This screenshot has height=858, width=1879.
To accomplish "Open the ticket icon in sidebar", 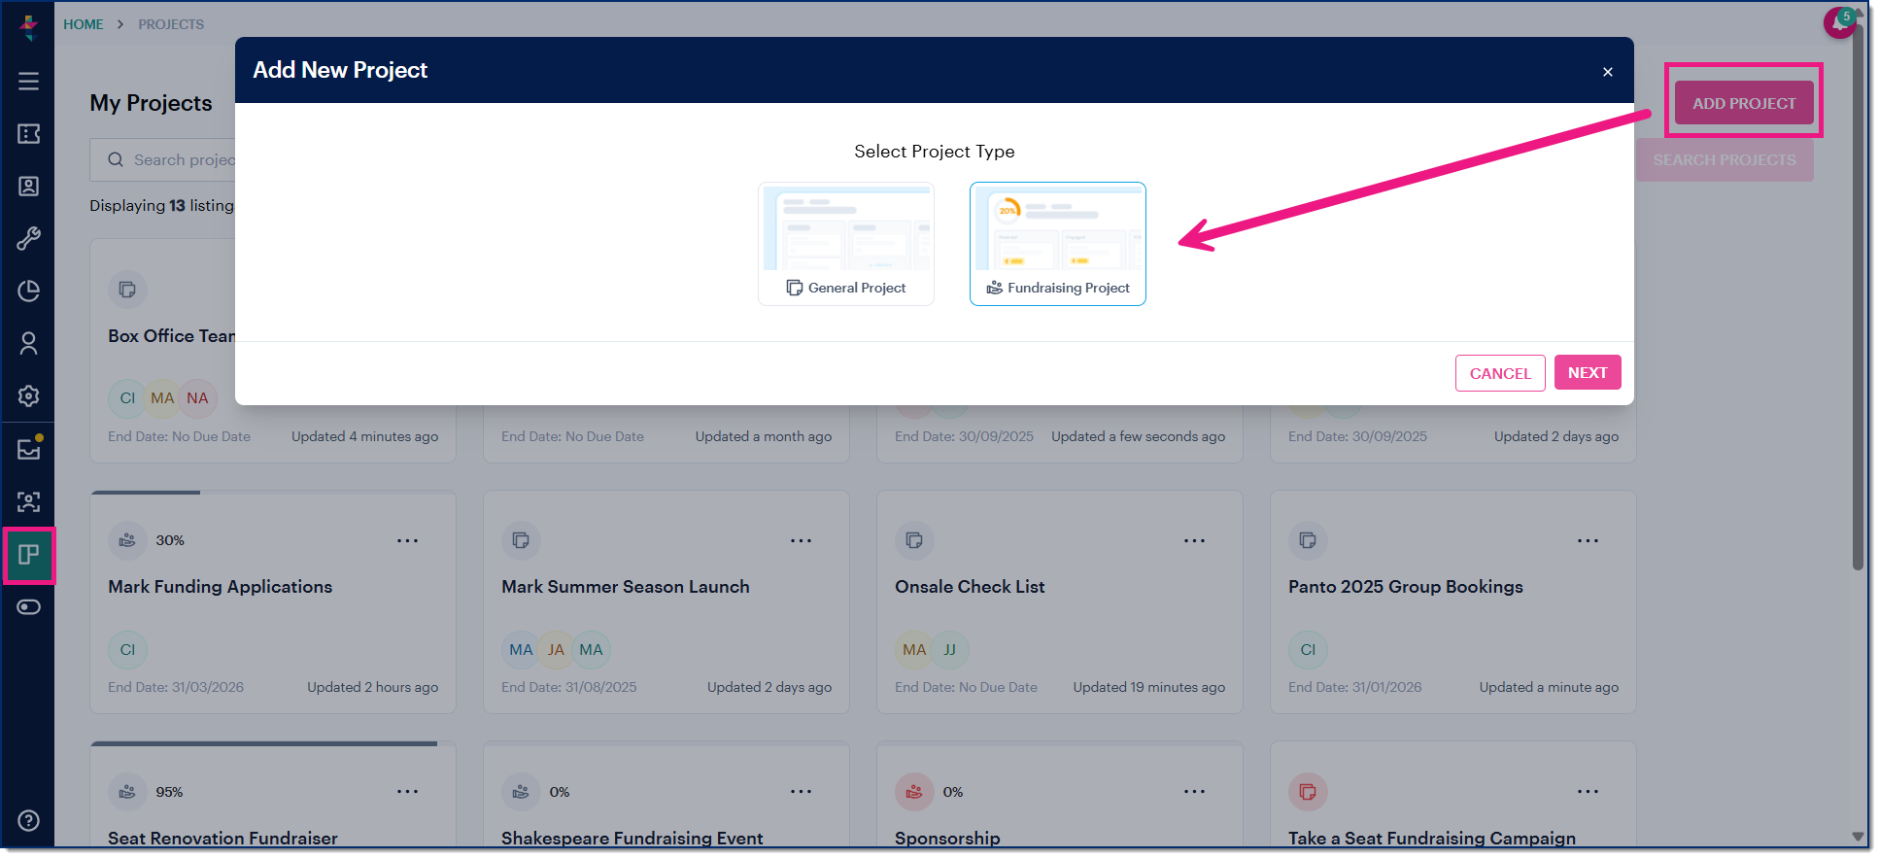I will (x=29, y=134).
